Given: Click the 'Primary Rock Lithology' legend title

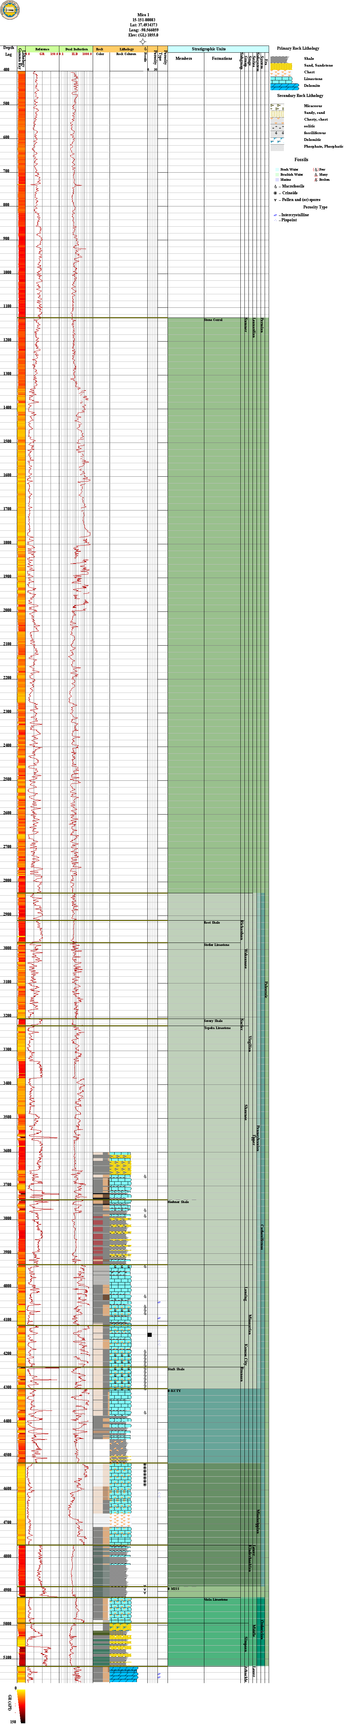Looking at the screenshot, I should tap(298, 48).
